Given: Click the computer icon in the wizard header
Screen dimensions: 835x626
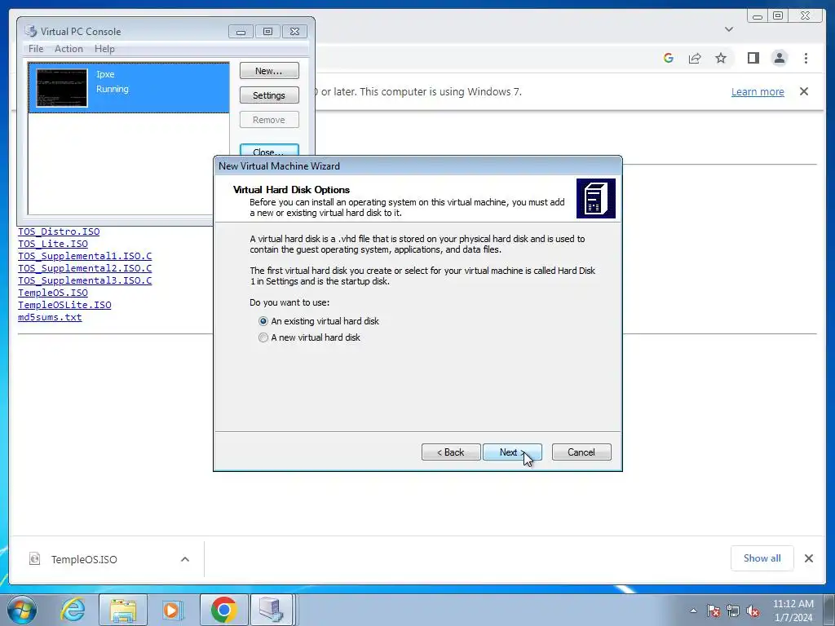Looking at the screenshot, I should tap(596, 199).
